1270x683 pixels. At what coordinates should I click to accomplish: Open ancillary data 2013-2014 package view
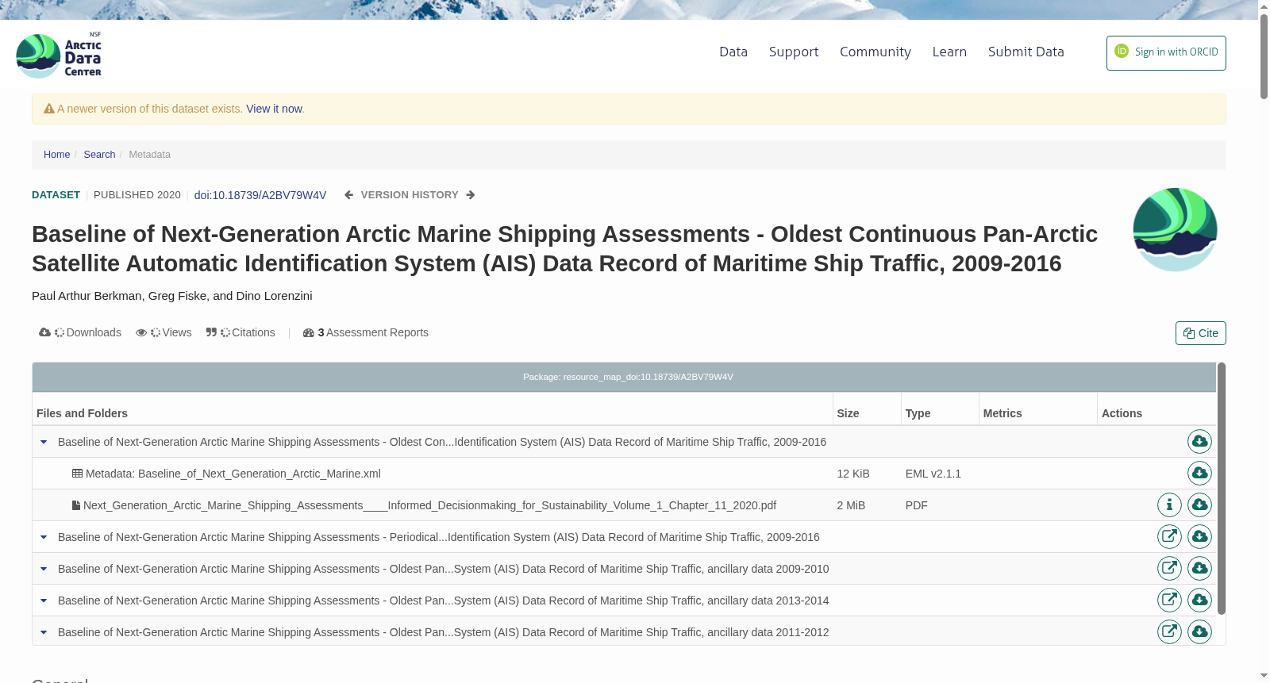[x=1169, y=600]
